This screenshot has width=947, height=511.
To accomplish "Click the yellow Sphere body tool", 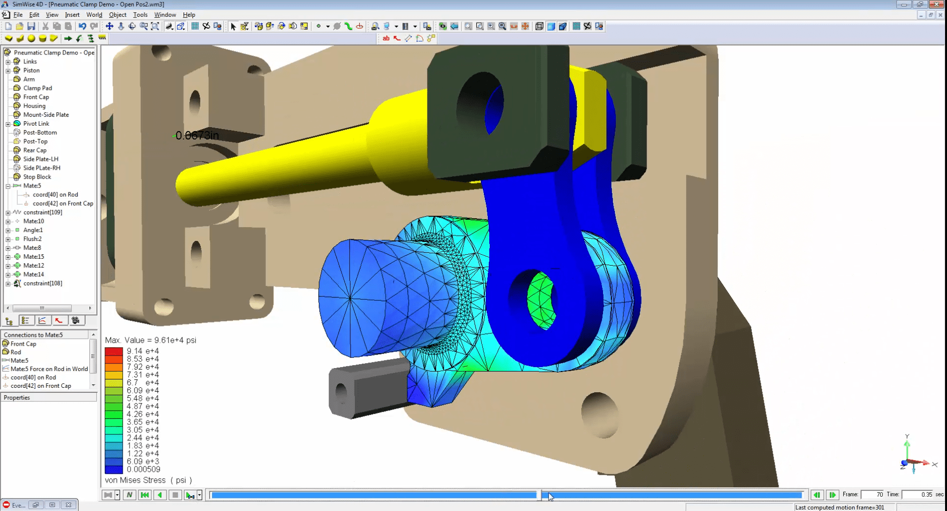I will 31,38.
